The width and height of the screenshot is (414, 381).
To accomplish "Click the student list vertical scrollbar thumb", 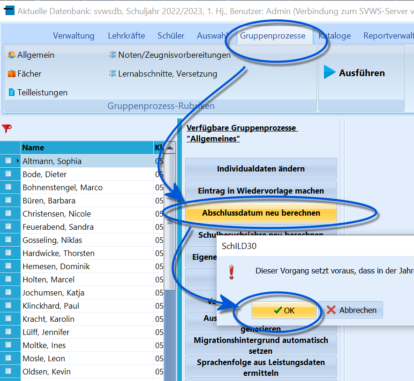I will 170,222.
